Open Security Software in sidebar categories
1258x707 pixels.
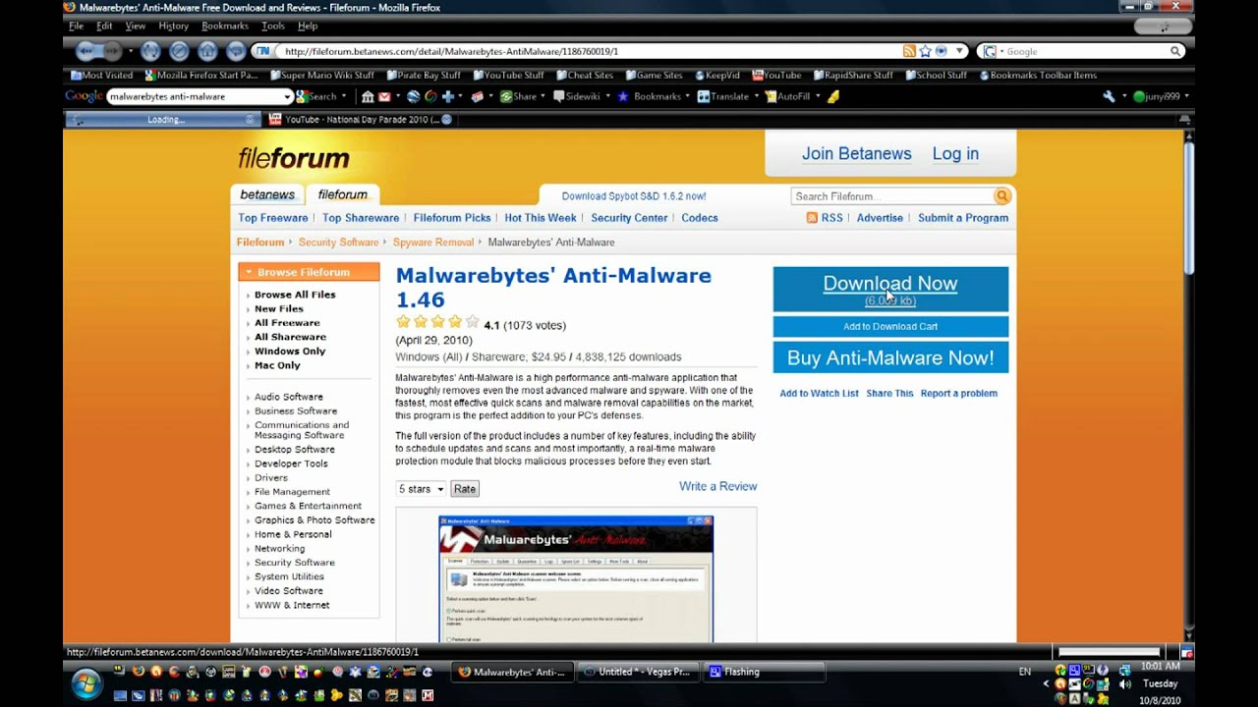pyautogui.click(x=295, y=563)
